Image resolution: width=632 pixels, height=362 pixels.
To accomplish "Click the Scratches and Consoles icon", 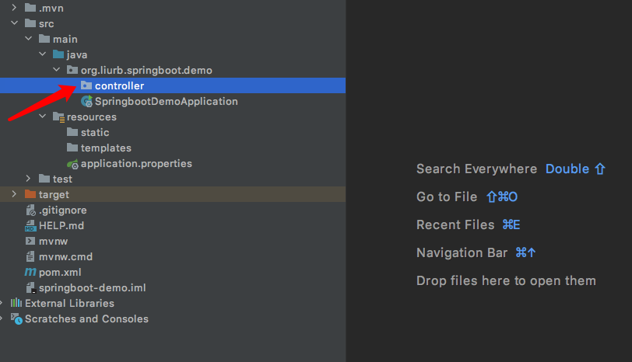I will (x=16, y=319).
